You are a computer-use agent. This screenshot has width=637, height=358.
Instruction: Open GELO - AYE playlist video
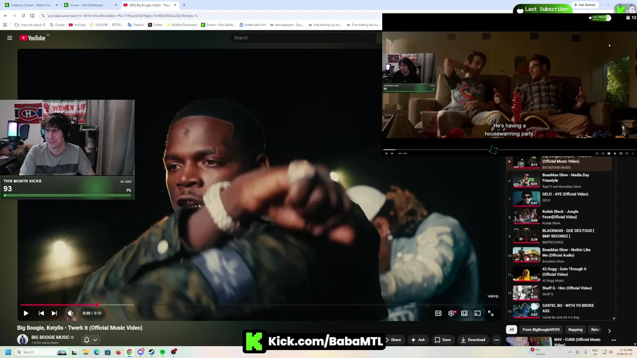coord(560,198)
